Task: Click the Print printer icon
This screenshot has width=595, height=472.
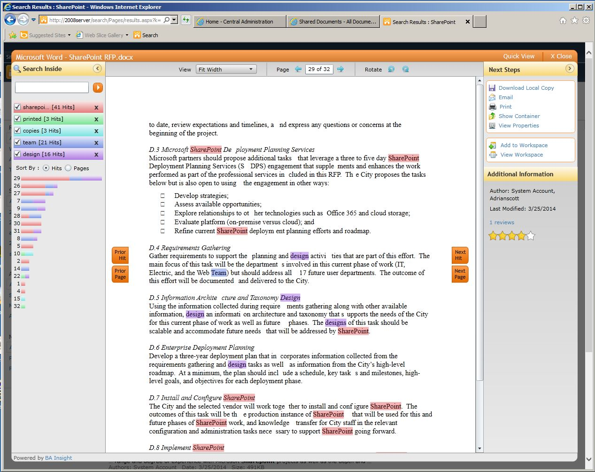Action: point(492,107)
